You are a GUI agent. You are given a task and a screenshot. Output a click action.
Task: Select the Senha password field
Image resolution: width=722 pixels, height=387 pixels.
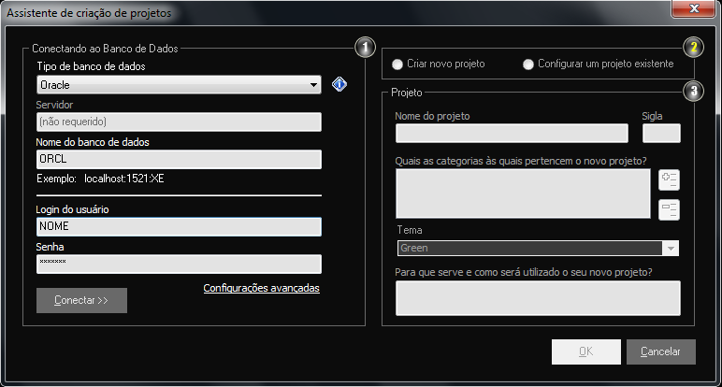(179, 264)
